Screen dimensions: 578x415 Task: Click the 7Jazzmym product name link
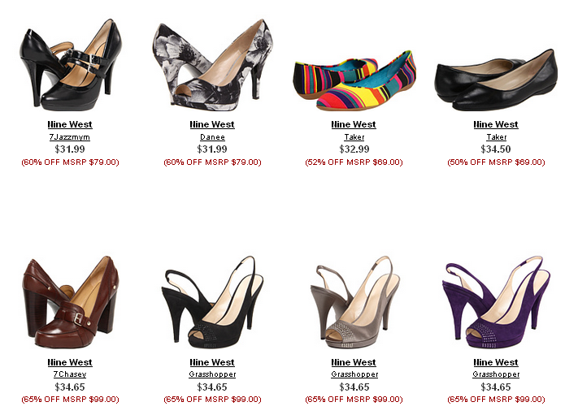coord(70,137)
